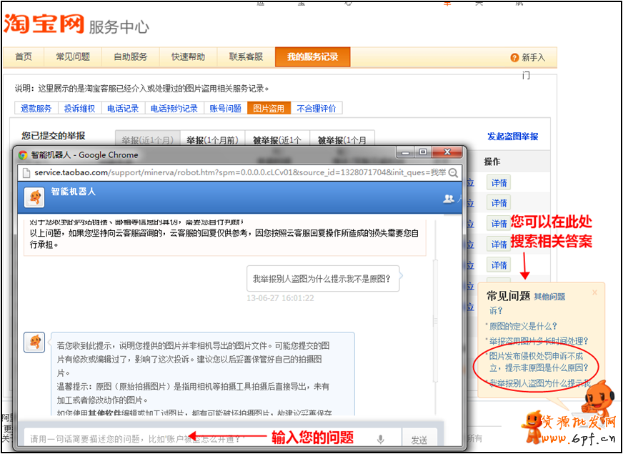Click the 智能机器人 name in the chat header

[x=74, y=192]
